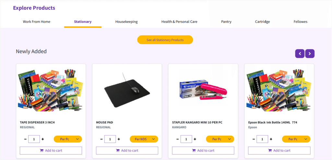Decrease Tape Dispenser quantity with minus

click(25, 139)
